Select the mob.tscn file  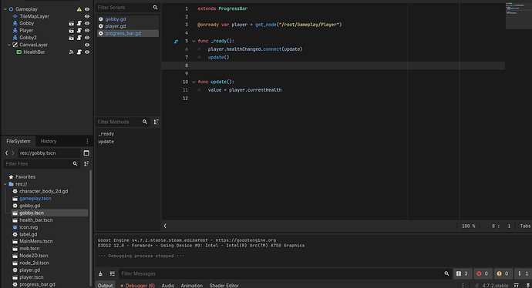[29, 249]
